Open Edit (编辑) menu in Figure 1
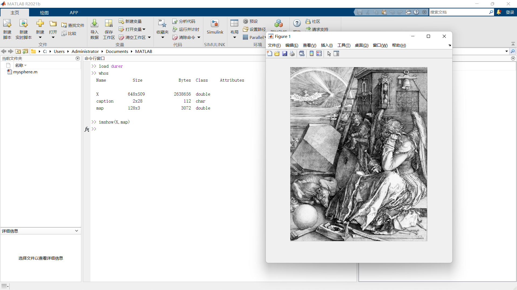 click(292, 45)
